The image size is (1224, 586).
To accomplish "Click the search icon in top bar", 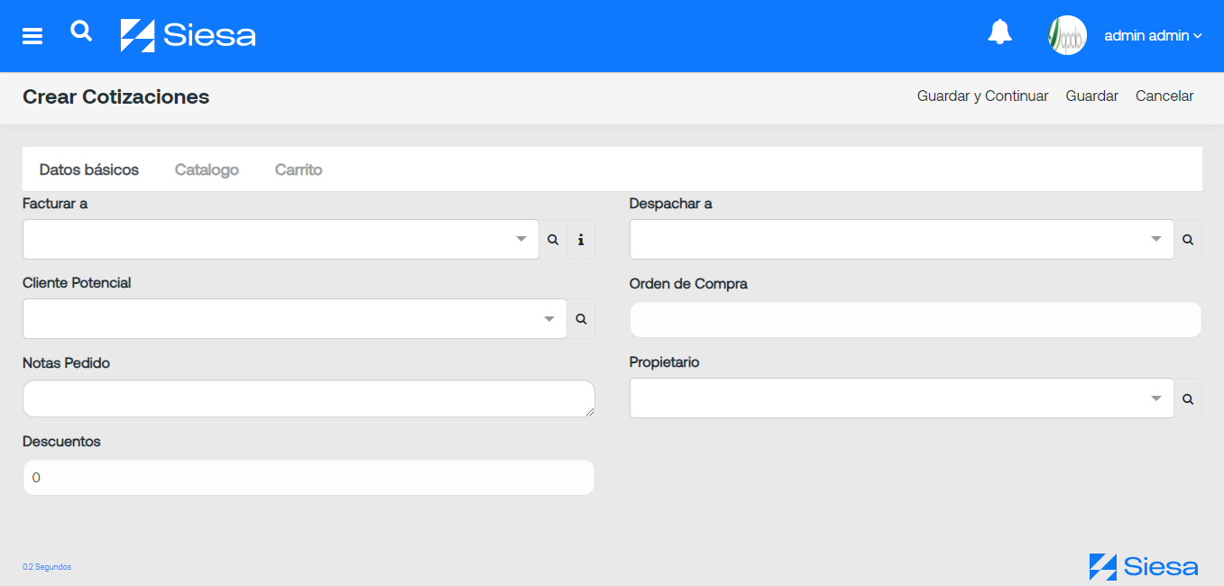I will pyautogui.click(x=81, y=32).
